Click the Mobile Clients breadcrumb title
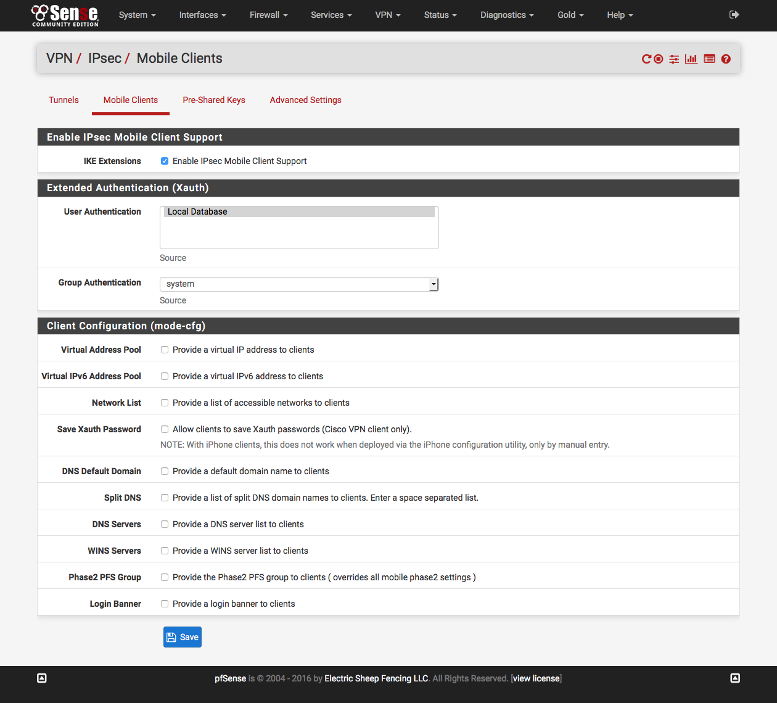777x703 pixels. tap(179, 58)
